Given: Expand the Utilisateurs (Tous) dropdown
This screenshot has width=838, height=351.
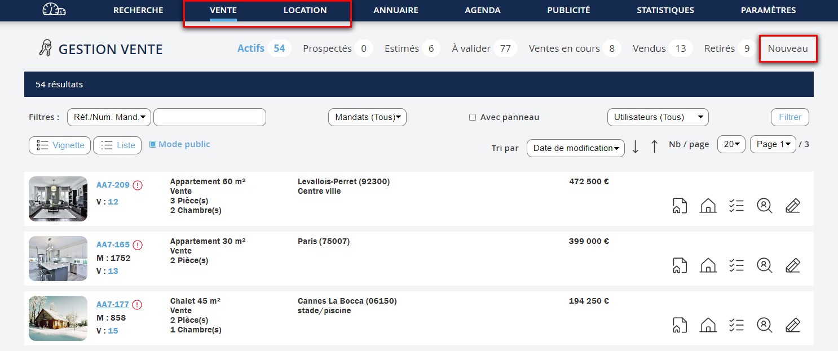Looking at the screenshot, I should (658, 117).
